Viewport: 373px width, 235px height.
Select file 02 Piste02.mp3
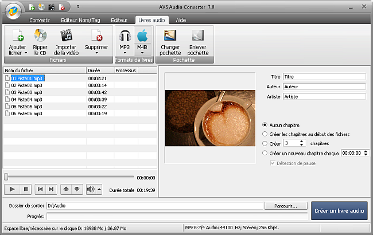click(26, 85)
